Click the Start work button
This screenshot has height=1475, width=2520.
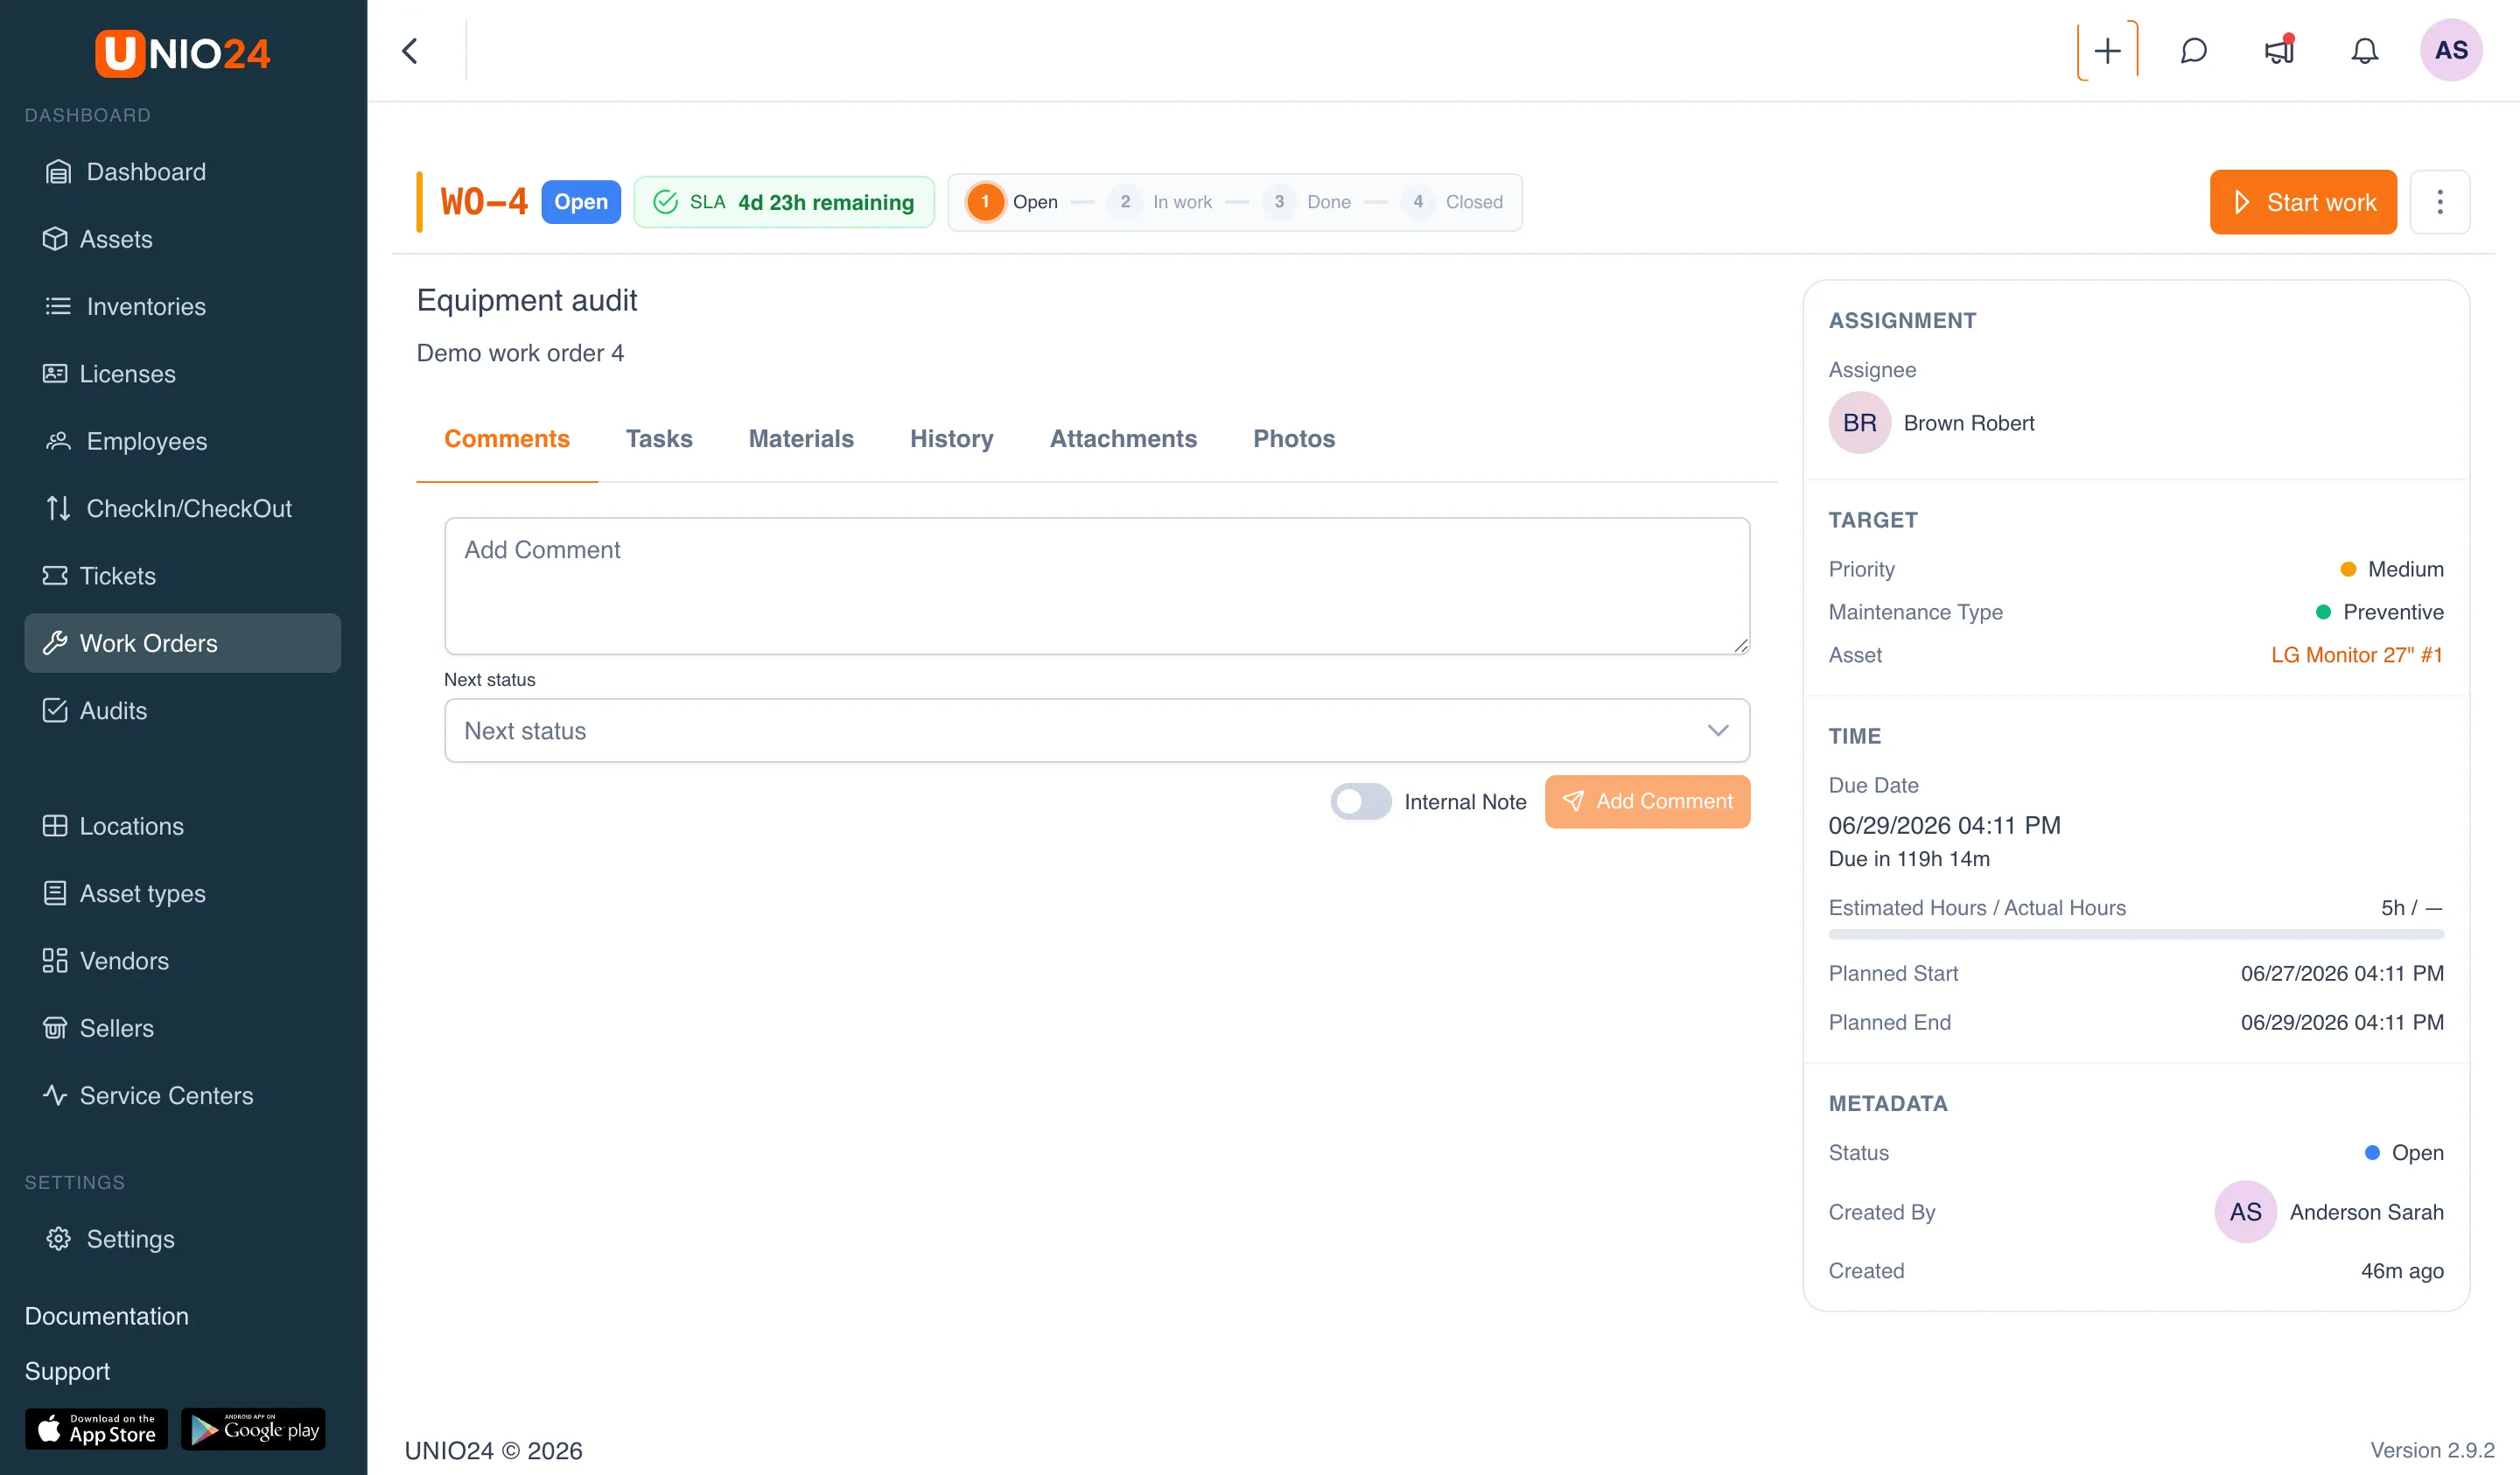tap(2303, 202)
